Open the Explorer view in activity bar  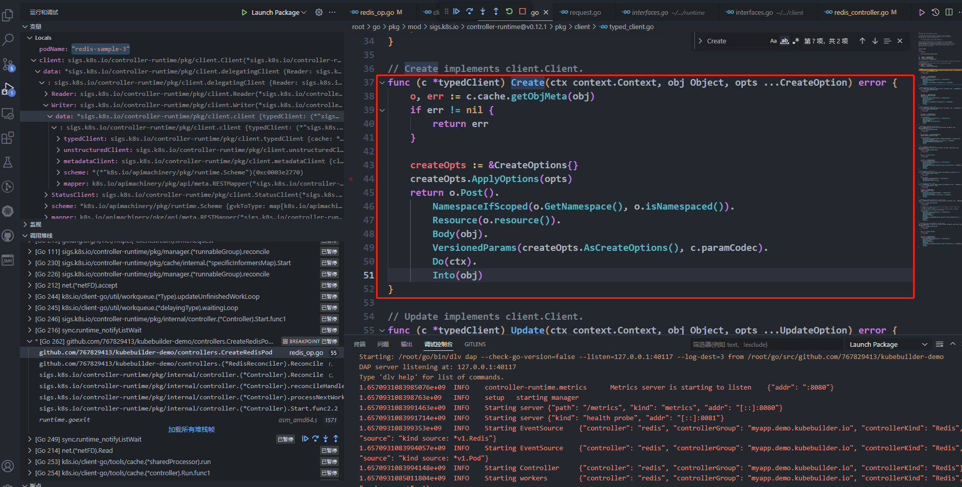pos(8,15)
